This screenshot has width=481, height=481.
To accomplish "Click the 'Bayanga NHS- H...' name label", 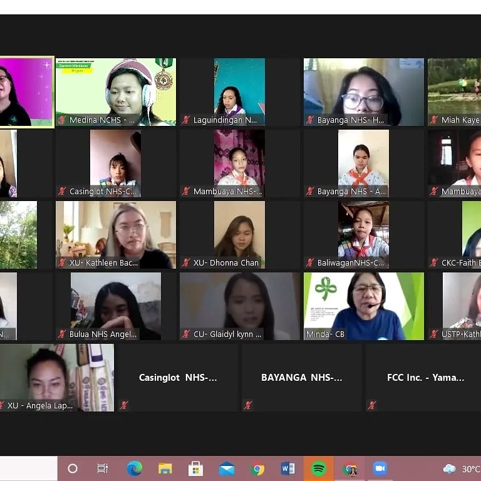I will tap(351, 120).
